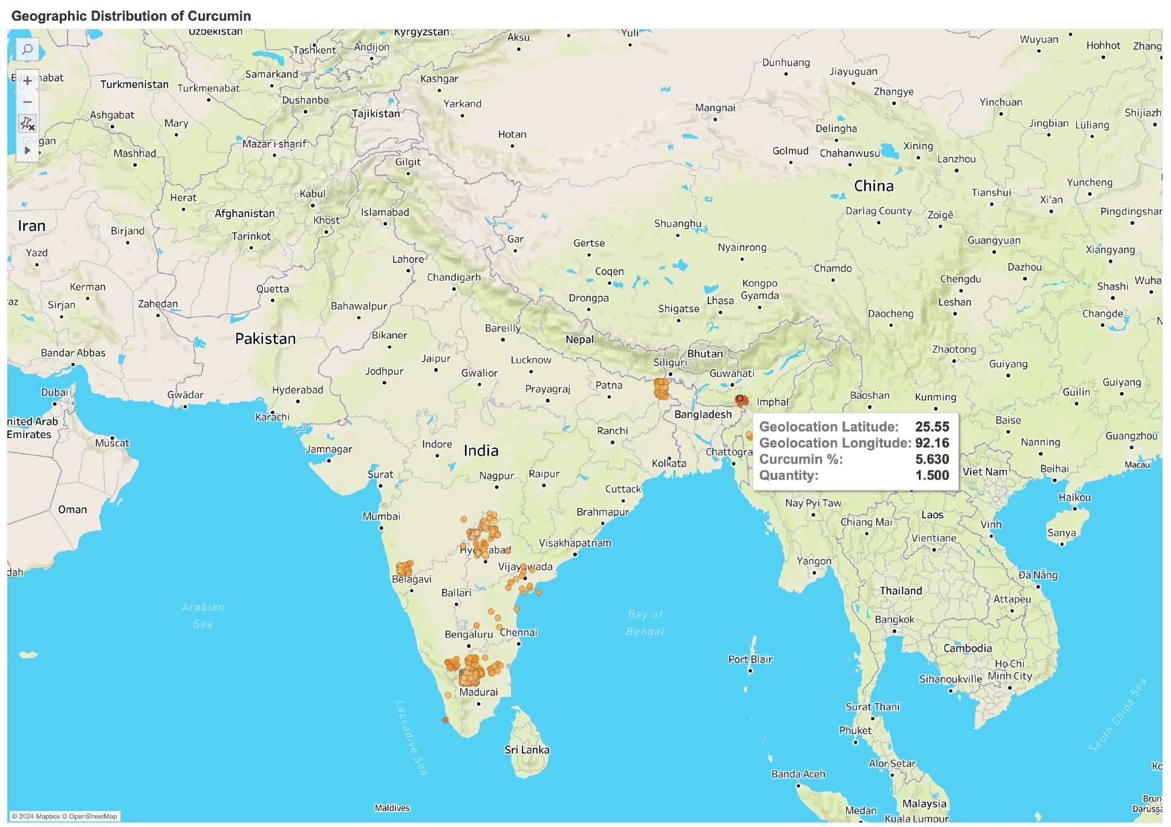
Task: Click the 'Bay of Bengal' sea label
Action: coord(645,623)
